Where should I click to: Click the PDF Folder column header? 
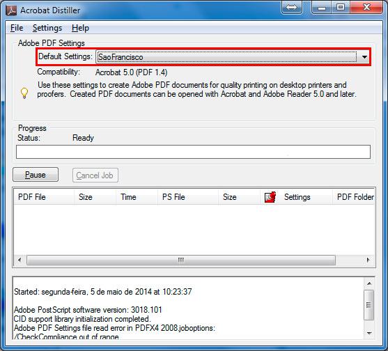click(x=353, y=197)
